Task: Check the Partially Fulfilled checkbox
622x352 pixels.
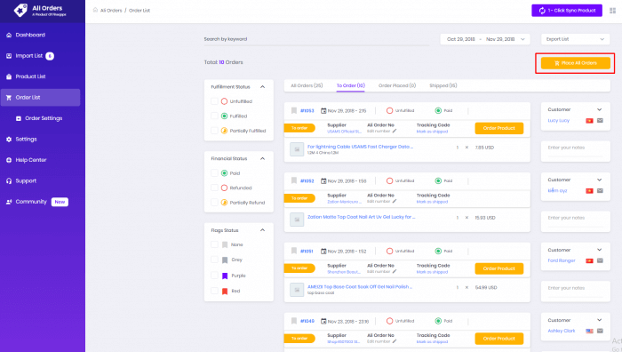Action: tap(214, 131)
